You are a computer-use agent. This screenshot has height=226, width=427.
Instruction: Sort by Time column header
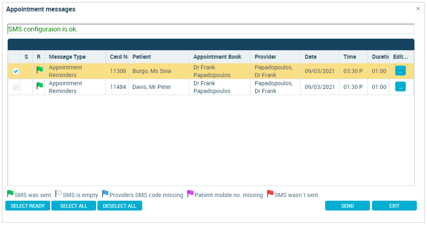coord(354,57)
